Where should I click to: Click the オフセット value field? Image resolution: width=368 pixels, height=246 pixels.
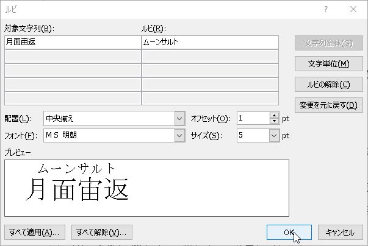pos(253,118)
